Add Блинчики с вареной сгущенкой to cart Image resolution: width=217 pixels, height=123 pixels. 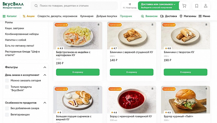(x=131, y=72)
